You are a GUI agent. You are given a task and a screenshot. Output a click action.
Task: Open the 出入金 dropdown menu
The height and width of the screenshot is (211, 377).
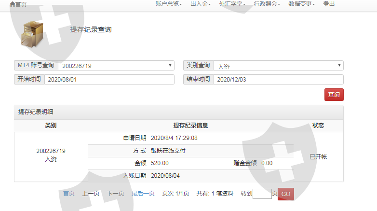coord(201,4)
